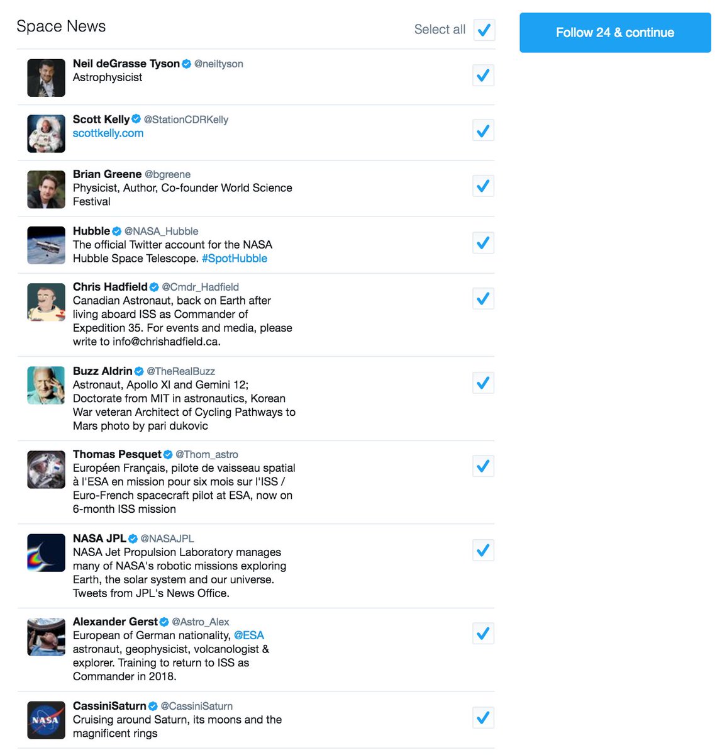The width and height of the screenshot is (727, 755).
Task: Uncheck Brian Greene follow checkbox
Action: pyautogui.click(x=484, y=186)
